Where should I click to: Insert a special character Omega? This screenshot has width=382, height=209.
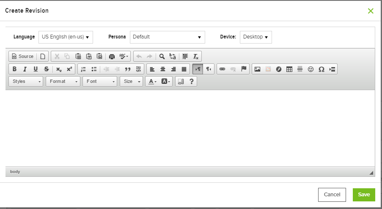(x=322, y=69)
